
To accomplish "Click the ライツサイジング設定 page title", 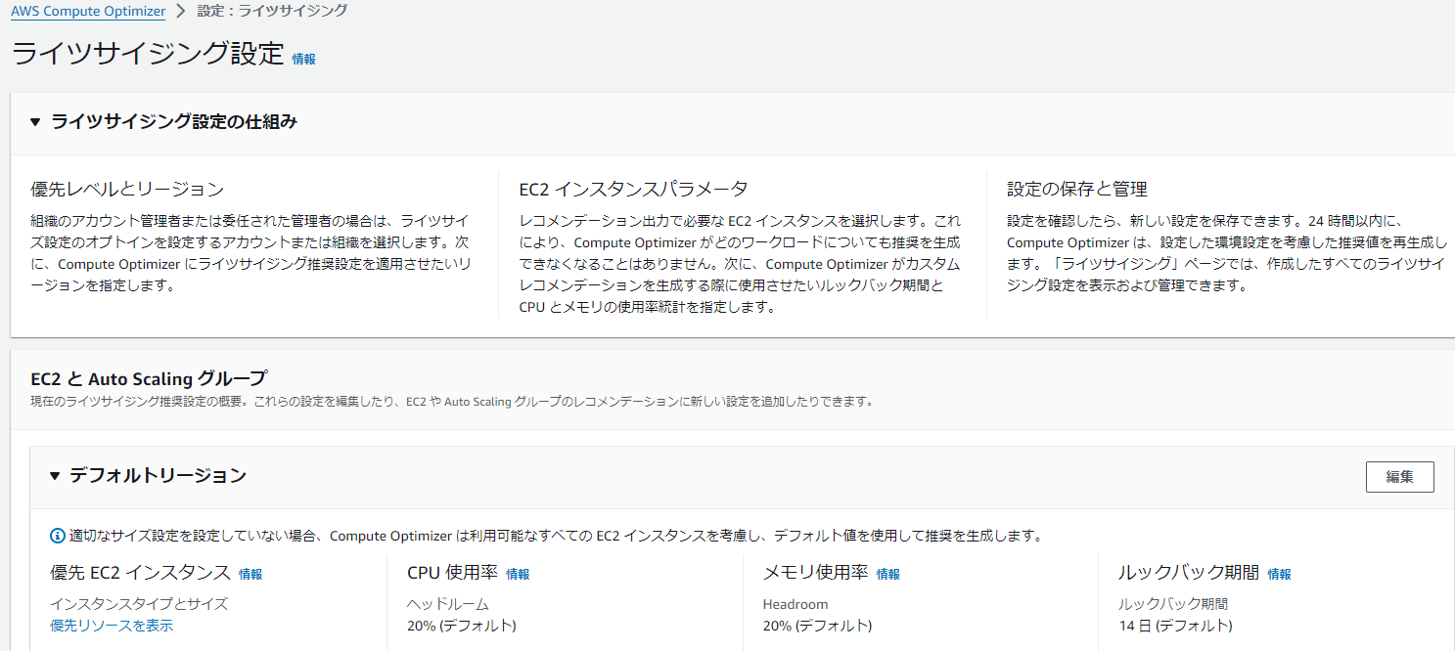I will tap(148, 54).
